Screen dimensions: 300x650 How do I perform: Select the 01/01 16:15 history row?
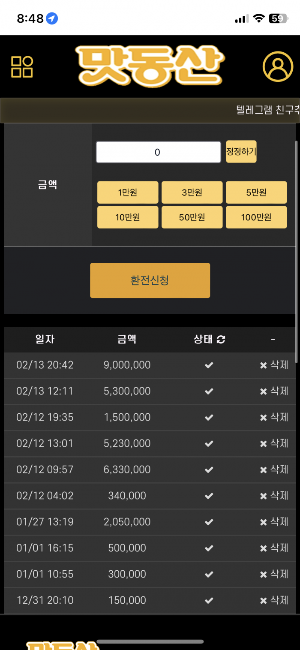150,548
